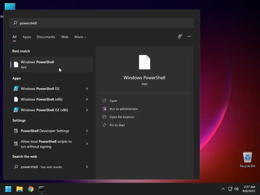Expand powershell web results chevron
The width and height of the screenshot is (260, 195).
(x=87, y=167)
